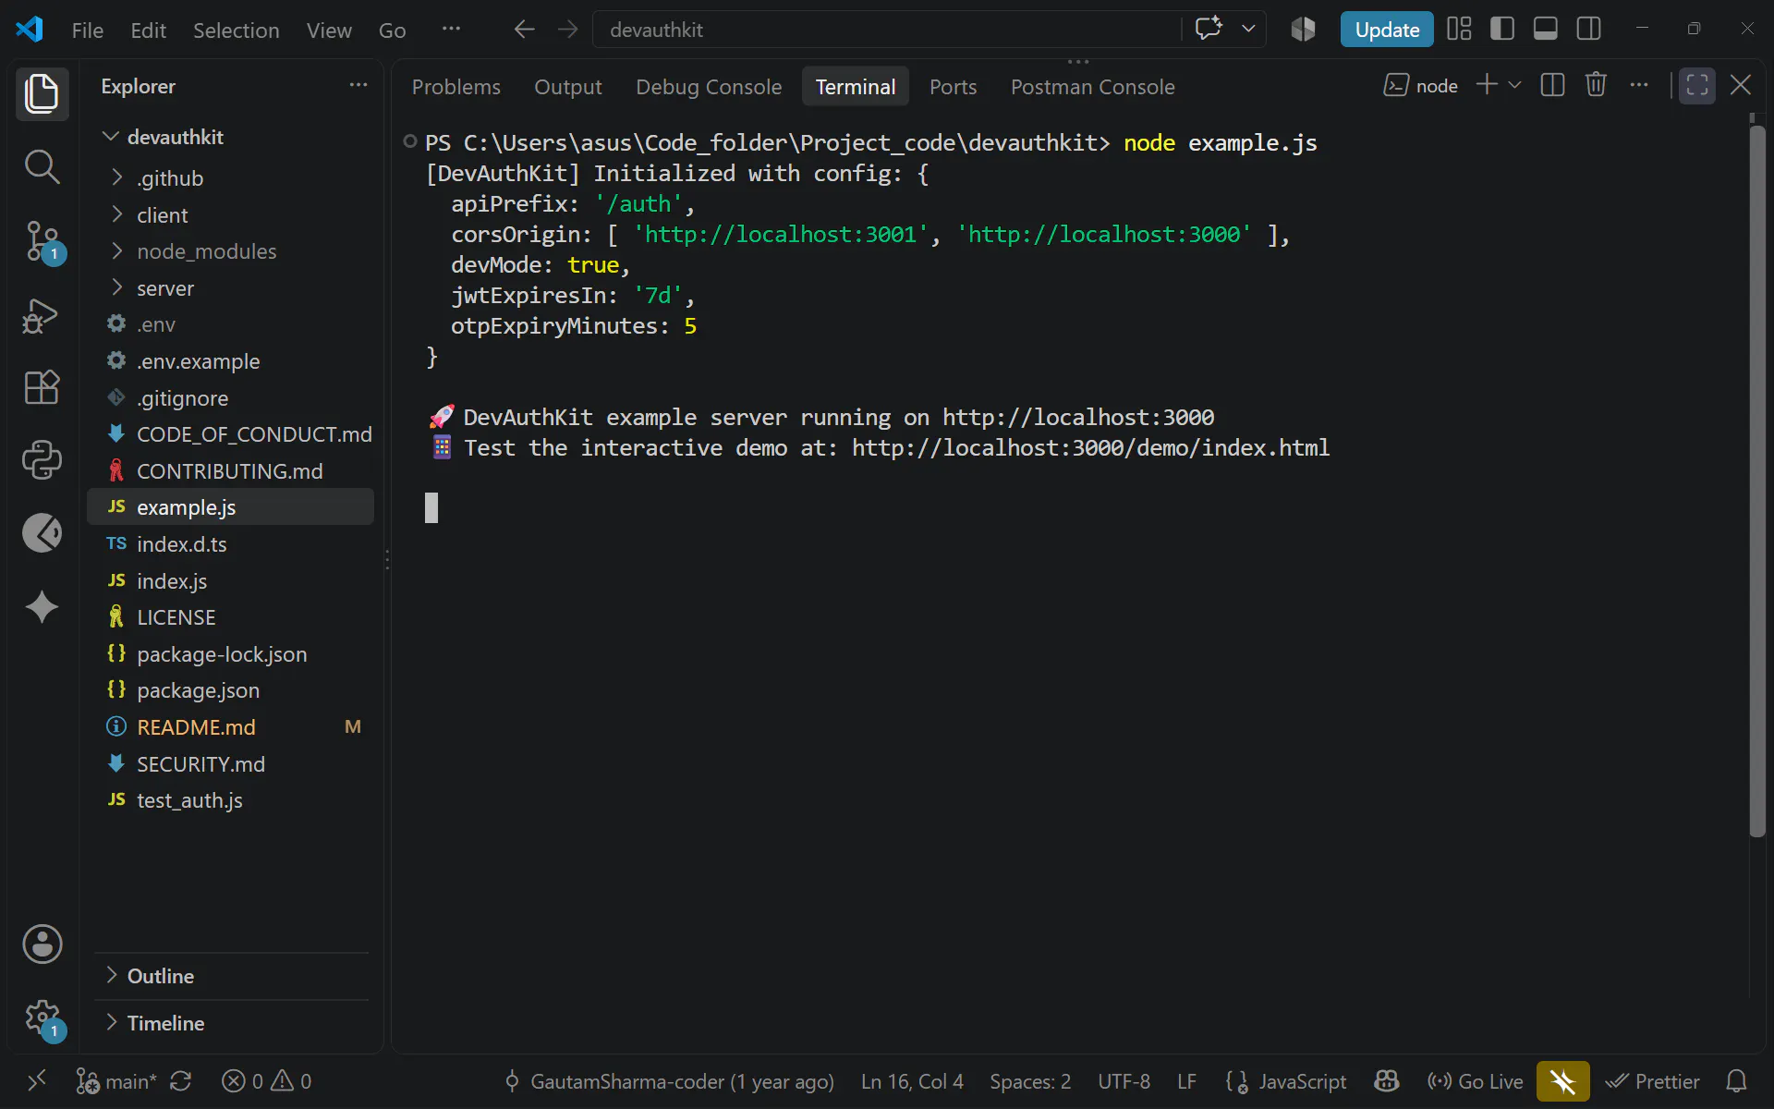Open the Explorer view in activity bar
Image resolution: width=1774 pixels, height=1109 pixels.
(42, 93)
